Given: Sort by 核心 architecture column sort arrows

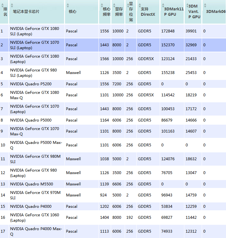Looking at the screenshot, I should point(68,5).
